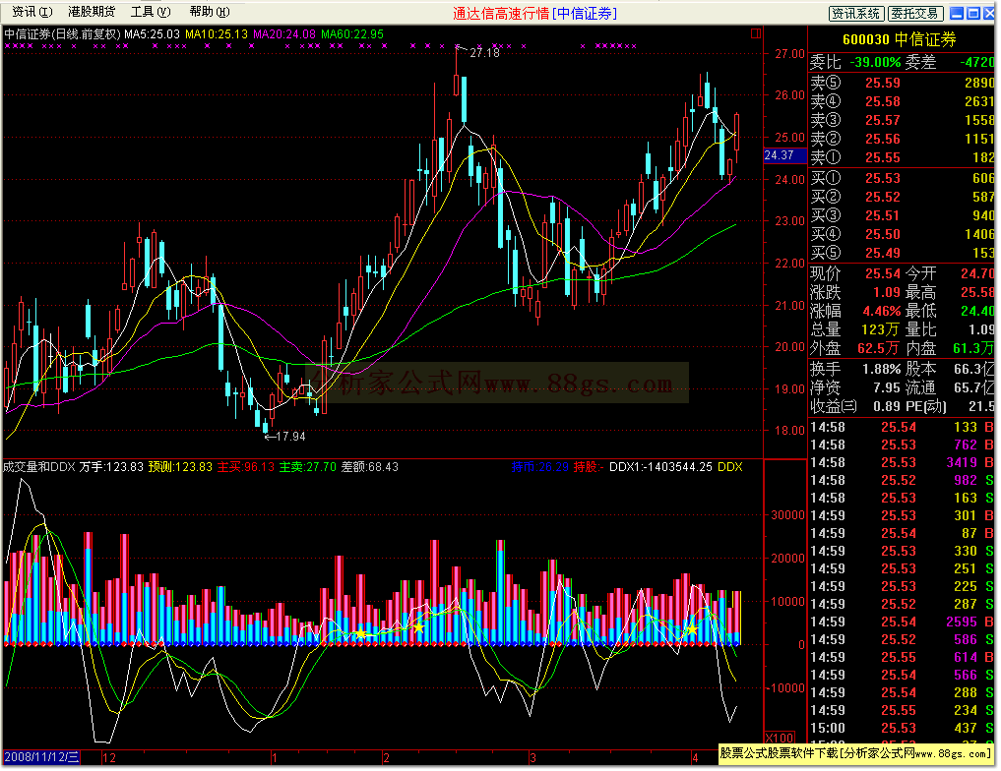1001x771 pixels.
Task: Select the 3419 volume trade row at 14:58
Action: 902,463
